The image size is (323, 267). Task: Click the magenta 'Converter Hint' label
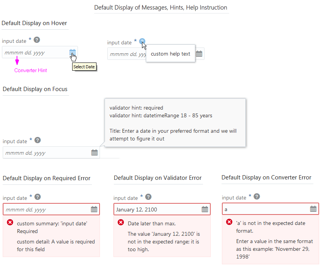click(x=30, y=70)
